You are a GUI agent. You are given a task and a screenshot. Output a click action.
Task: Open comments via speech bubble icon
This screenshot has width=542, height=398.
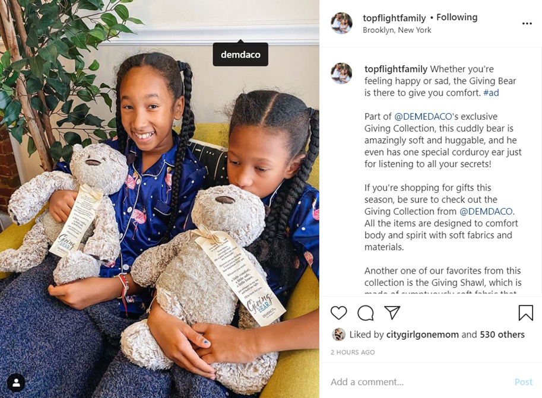coord(365,313)
